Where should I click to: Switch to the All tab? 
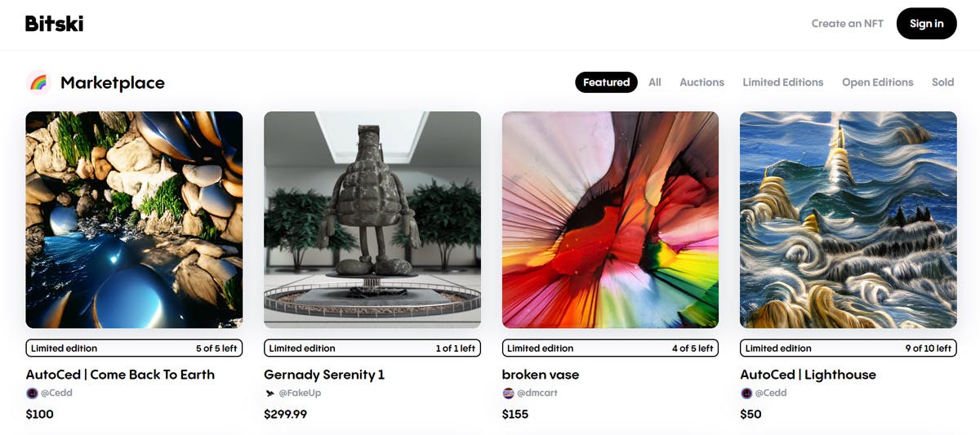[655, 82]
